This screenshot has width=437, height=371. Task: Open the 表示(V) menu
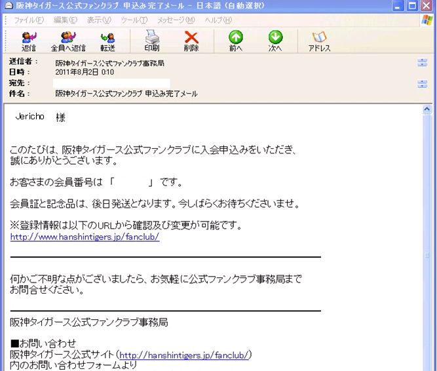tap(99, 20)
